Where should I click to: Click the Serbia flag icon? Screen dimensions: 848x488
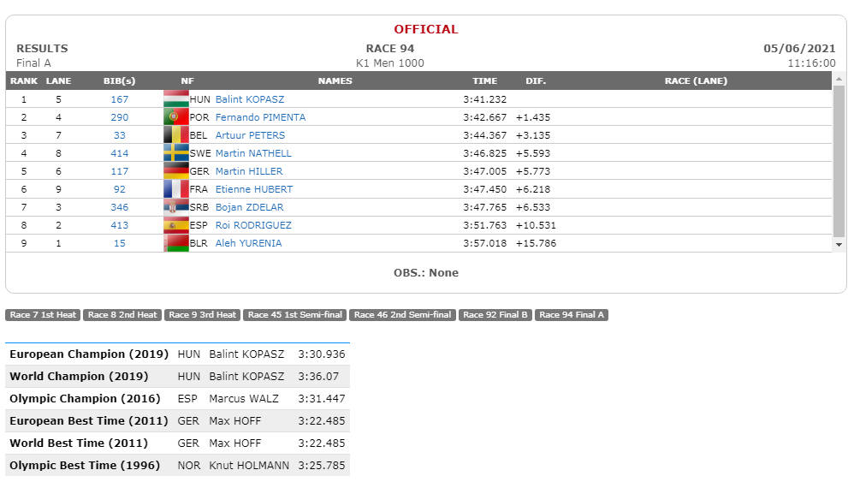point(175,206)
